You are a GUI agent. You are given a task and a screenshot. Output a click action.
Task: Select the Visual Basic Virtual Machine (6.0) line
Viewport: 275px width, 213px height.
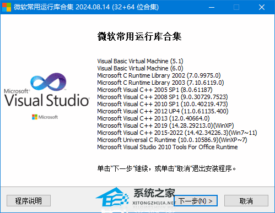tap(140, 68)
